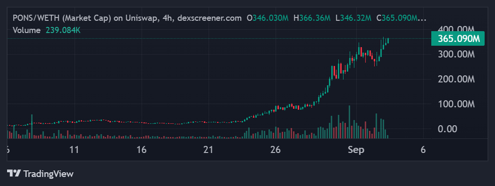Click the date label 21 on time axis
The height and width of the screenshot is (186, 495).
pyautogui.click(x=208, y=150)
